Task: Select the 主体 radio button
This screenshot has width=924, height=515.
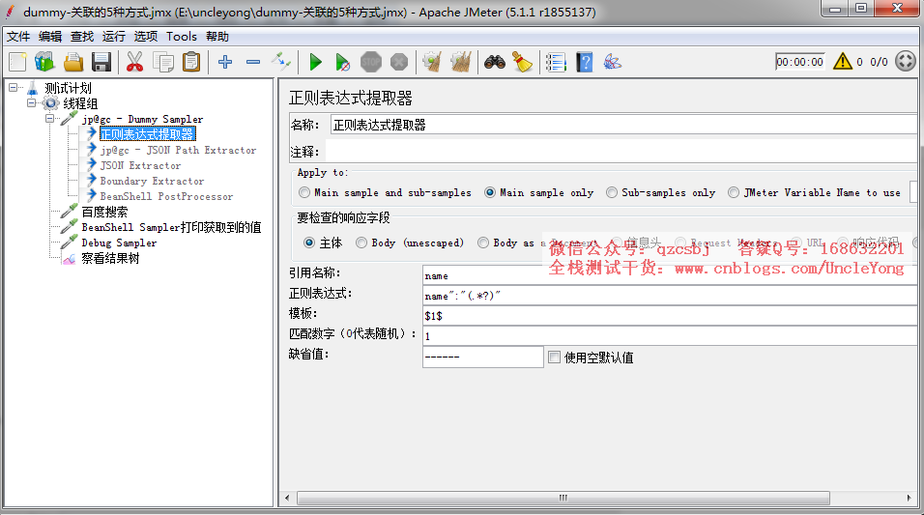Action: 309,243
